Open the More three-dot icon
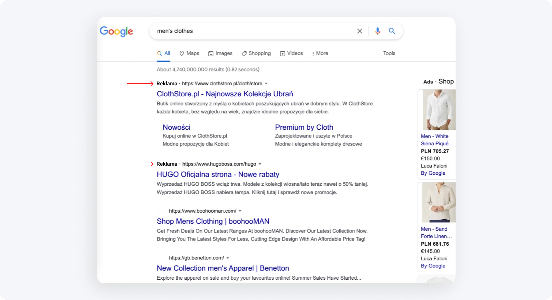This screenshot has width=552, height=300. point(313,53)
